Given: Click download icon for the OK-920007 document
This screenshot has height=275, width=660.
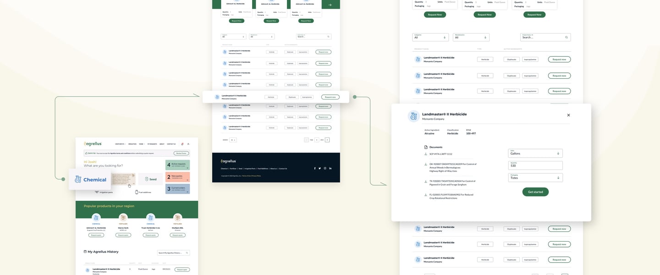Looking at the screenshot, I should click(426, 164).
